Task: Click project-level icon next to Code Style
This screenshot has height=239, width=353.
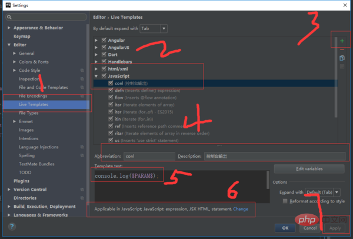Action: (82, 70)
